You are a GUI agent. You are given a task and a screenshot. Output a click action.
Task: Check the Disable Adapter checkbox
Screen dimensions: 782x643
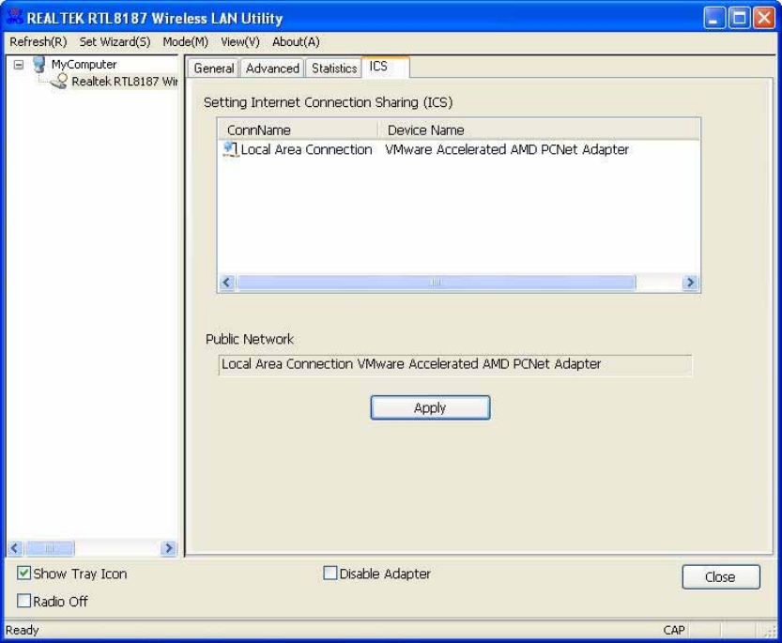pyautogui.click(x=330, y=573)
